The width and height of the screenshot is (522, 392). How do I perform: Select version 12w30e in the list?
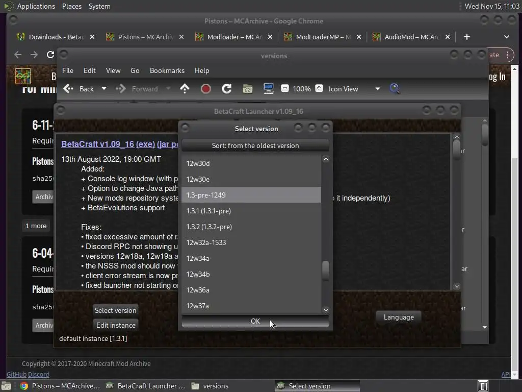click(251, 179)
